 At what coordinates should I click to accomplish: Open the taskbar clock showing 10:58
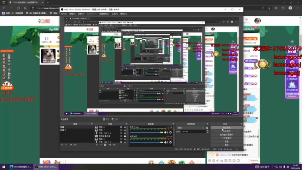pos(296,167)
